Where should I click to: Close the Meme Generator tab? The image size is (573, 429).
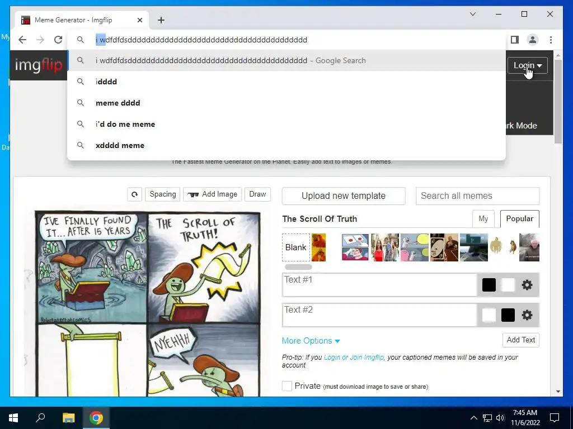point(139,20)
